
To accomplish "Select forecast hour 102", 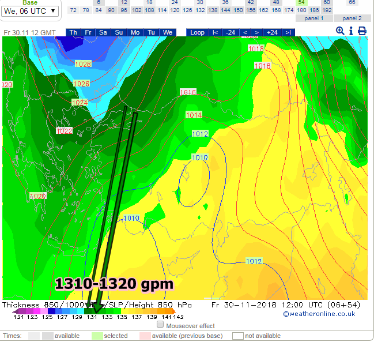I will 137,10.
